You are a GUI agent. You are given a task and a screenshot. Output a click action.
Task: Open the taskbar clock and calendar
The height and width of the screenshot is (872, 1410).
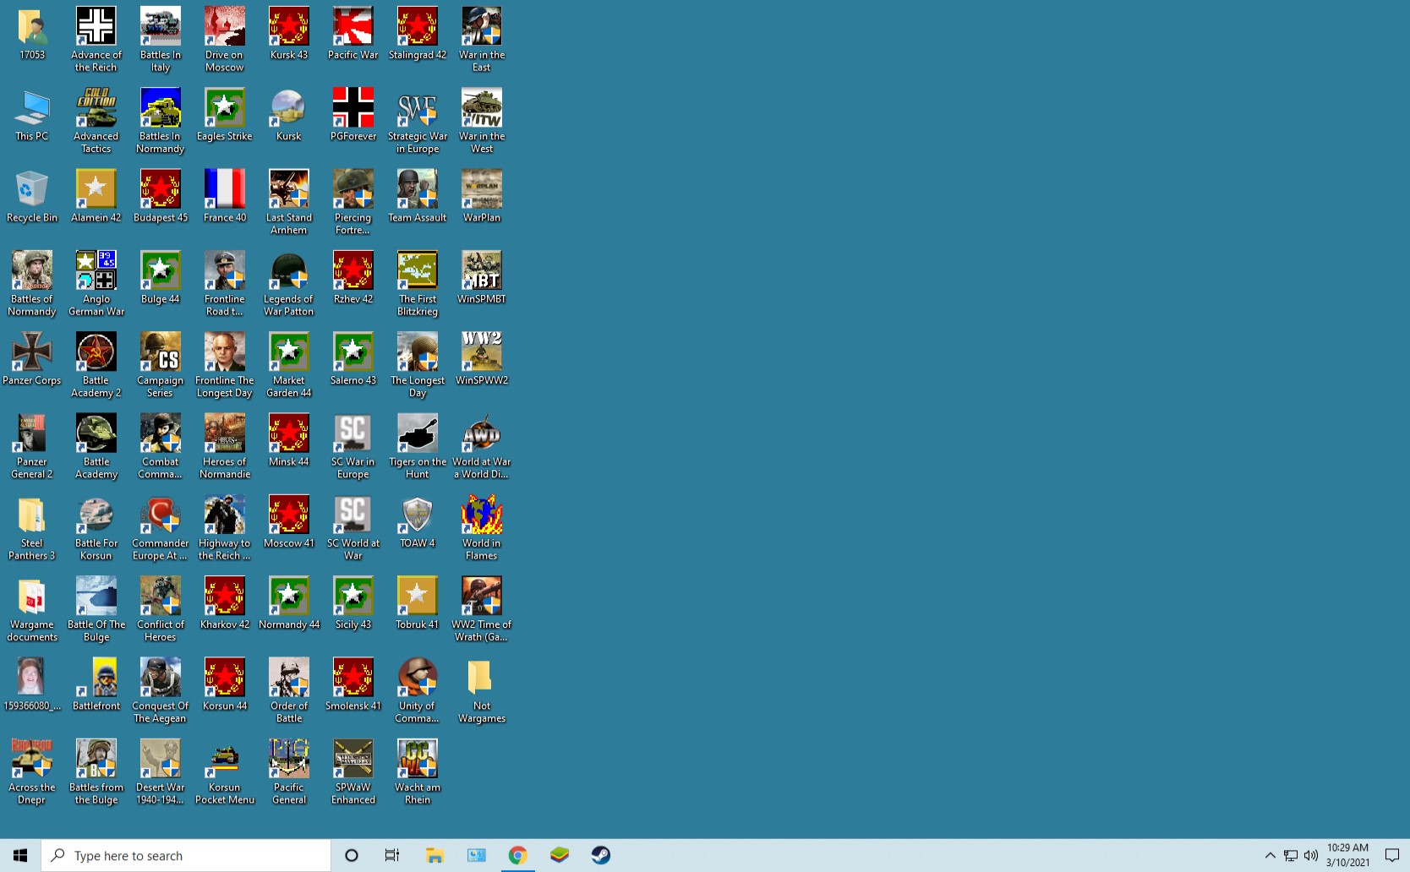tap(1347, 855)
